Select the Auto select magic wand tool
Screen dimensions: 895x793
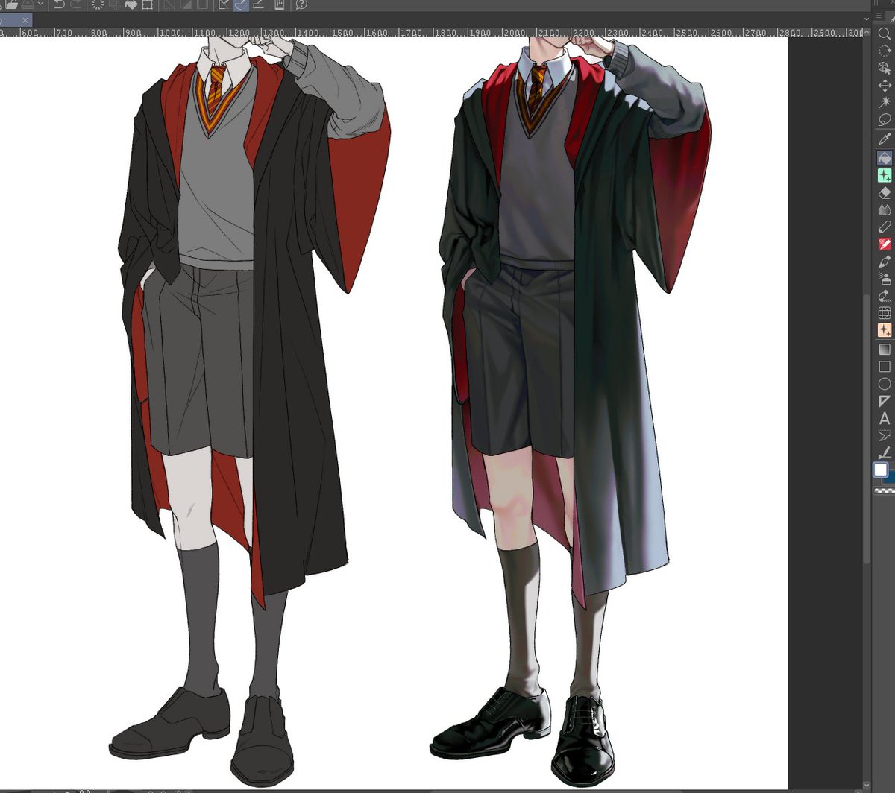click(x=885, y=103)
